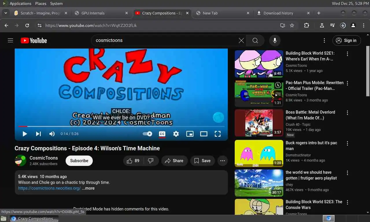Open the browser extensions puzzle icon
This screenshot has height=222, width=370.
(307, 25)
